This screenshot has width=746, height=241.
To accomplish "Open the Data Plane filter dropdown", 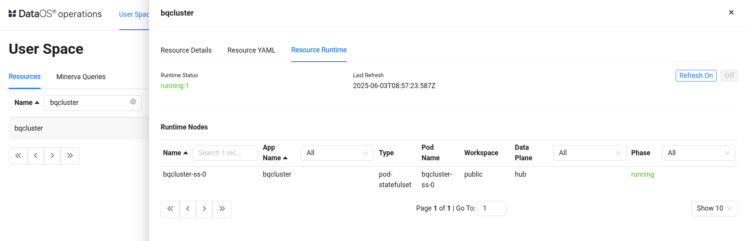I will pyautogui.click(x=590, y=153).
